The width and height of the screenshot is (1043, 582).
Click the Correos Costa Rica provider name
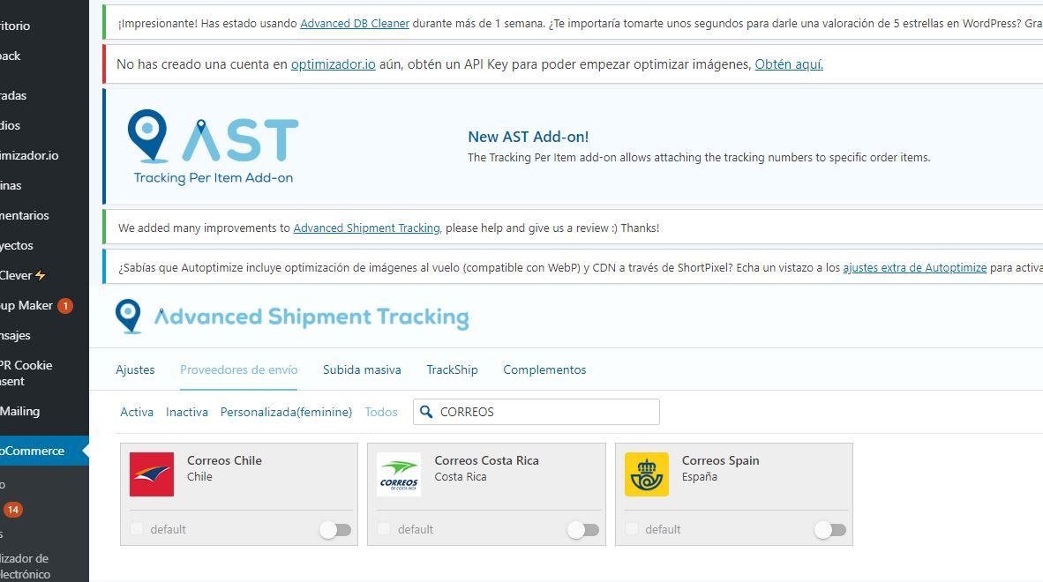486,460
